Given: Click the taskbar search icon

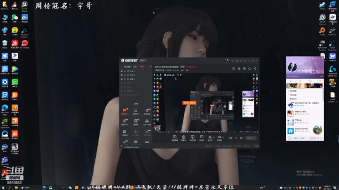Looking at the screenshot, I should [x=10, y=188].
